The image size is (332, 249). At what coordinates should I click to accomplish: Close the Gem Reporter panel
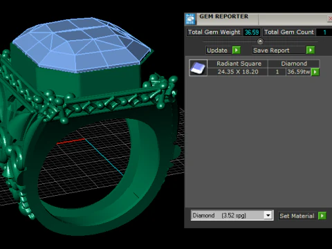[330, 19]
